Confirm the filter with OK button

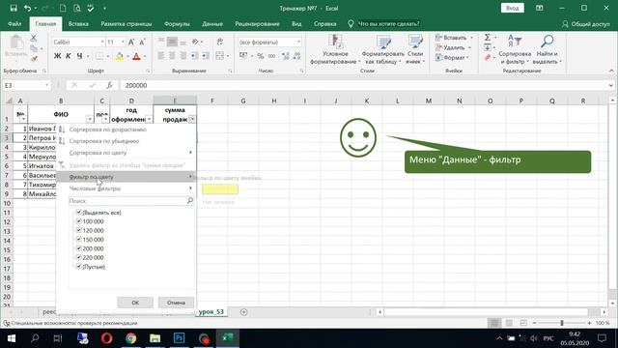coord(135,303)
